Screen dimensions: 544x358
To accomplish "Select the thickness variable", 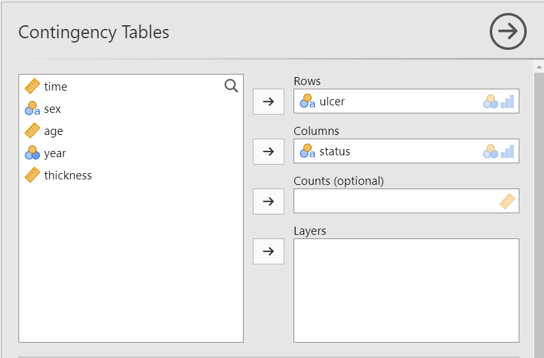I will pyautogui.click(x=68, y=176).
